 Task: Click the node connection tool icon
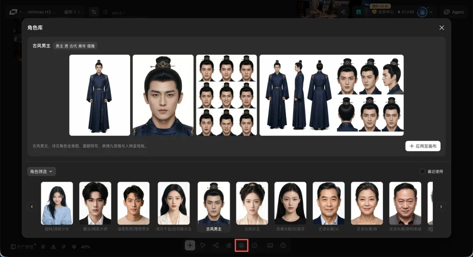coord(215,245)
